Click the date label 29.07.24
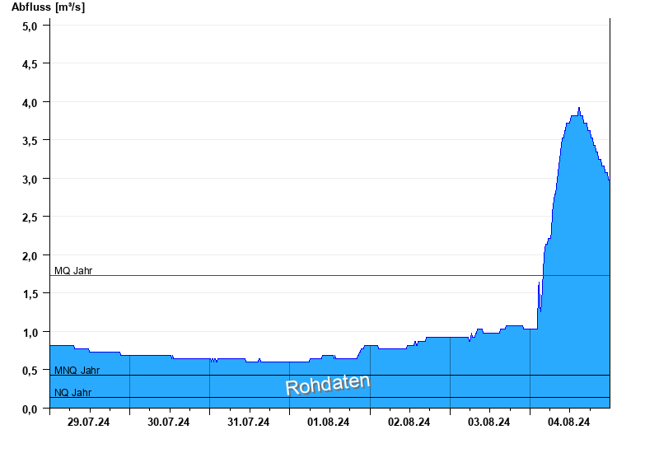This screenshot has height=453, width=659. coord(88,422)
